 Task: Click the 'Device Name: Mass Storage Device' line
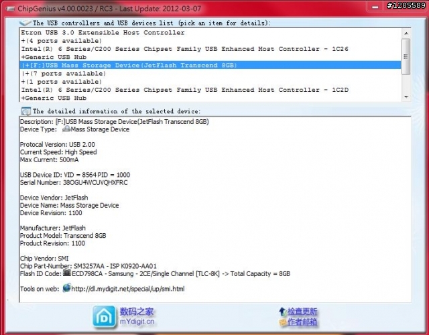(x=70, y=205)
